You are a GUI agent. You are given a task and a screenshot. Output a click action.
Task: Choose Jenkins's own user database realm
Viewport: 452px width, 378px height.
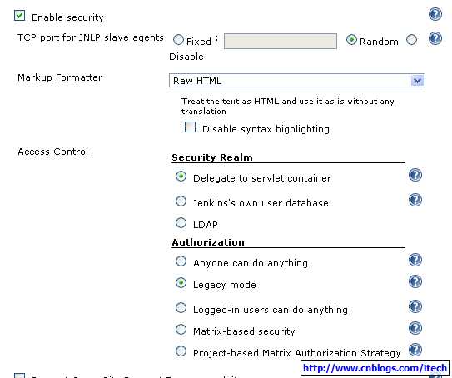tap(181, 201)
